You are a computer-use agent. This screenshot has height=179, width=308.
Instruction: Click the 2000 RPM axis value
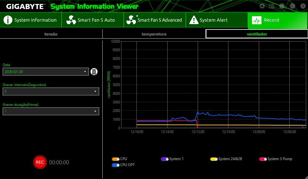tap(116, 111)
